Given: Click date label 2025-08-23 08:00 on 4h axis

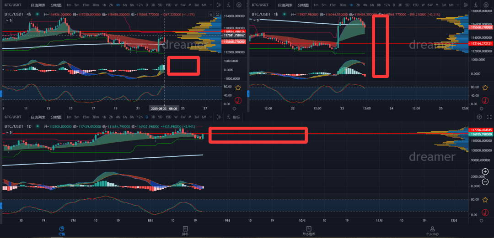Looking at the screenshot, I should 164,109.
